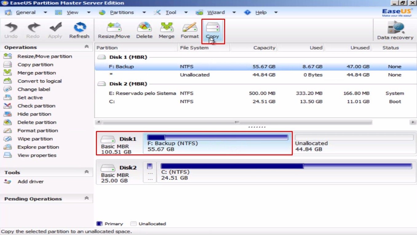Click the Merge toolbar icon
Viewport: 417px width, 235px height.
(166, 30)
